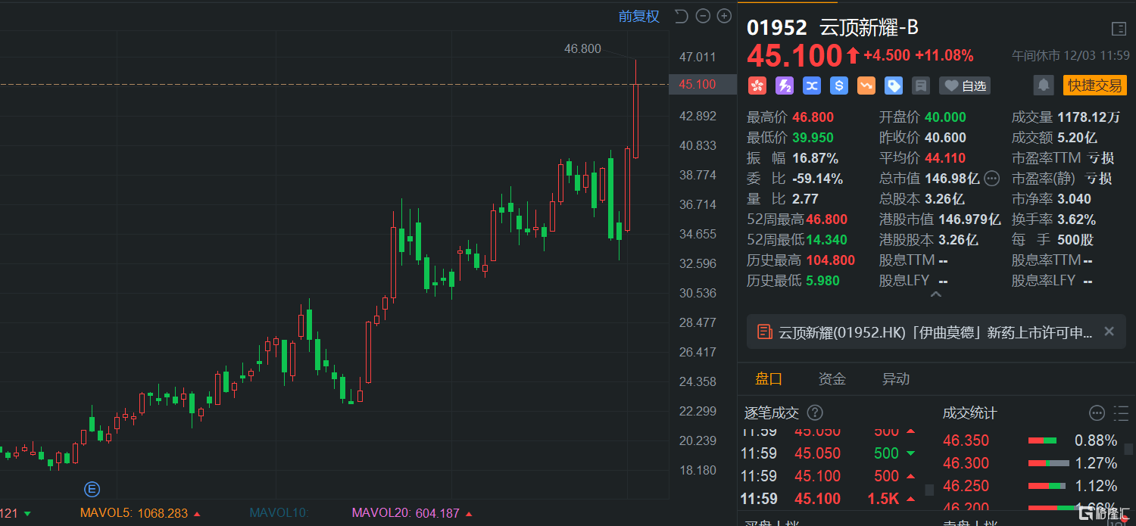Click the 46.800 high price annotation
The image size is (1136, 526).
point(582,49)
